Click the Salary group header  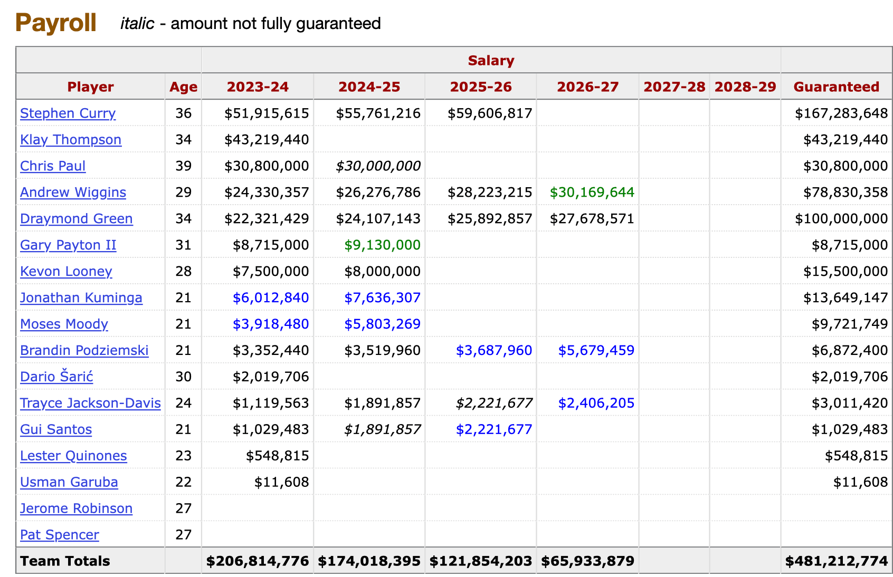click(491, 61)
